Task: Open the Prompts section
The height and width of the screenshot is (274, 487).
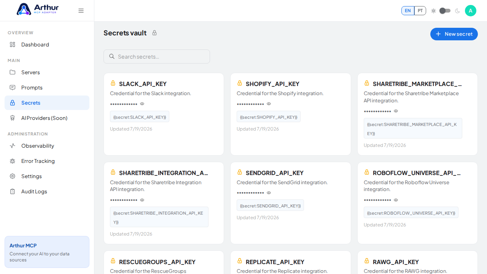Action: pyautogui.click(x=47, y=88)
